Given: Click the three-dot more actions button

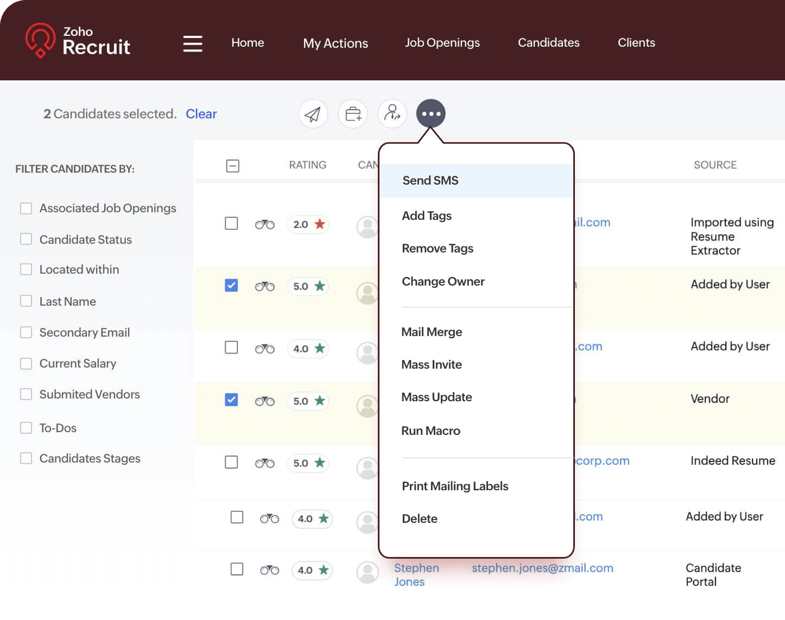Looking at the screenshot, I should pyautogui.click(x=431, y=113).
